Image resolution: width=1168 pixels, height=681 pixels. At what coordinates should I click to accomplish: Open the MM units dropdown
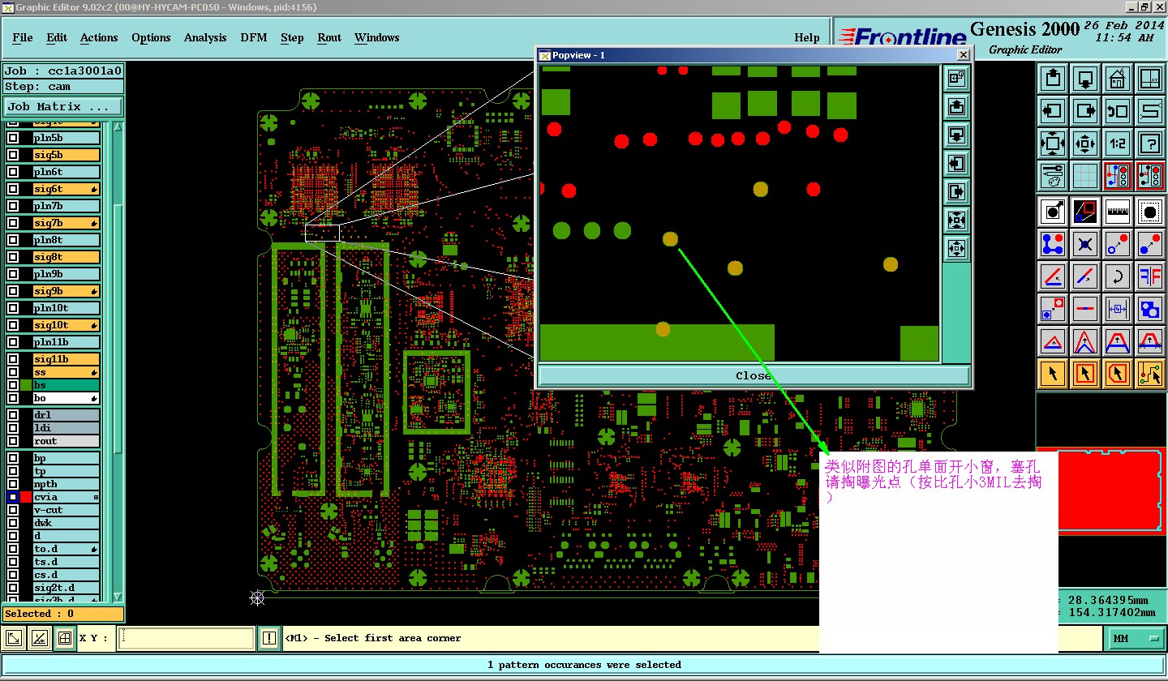[1135, 639]
